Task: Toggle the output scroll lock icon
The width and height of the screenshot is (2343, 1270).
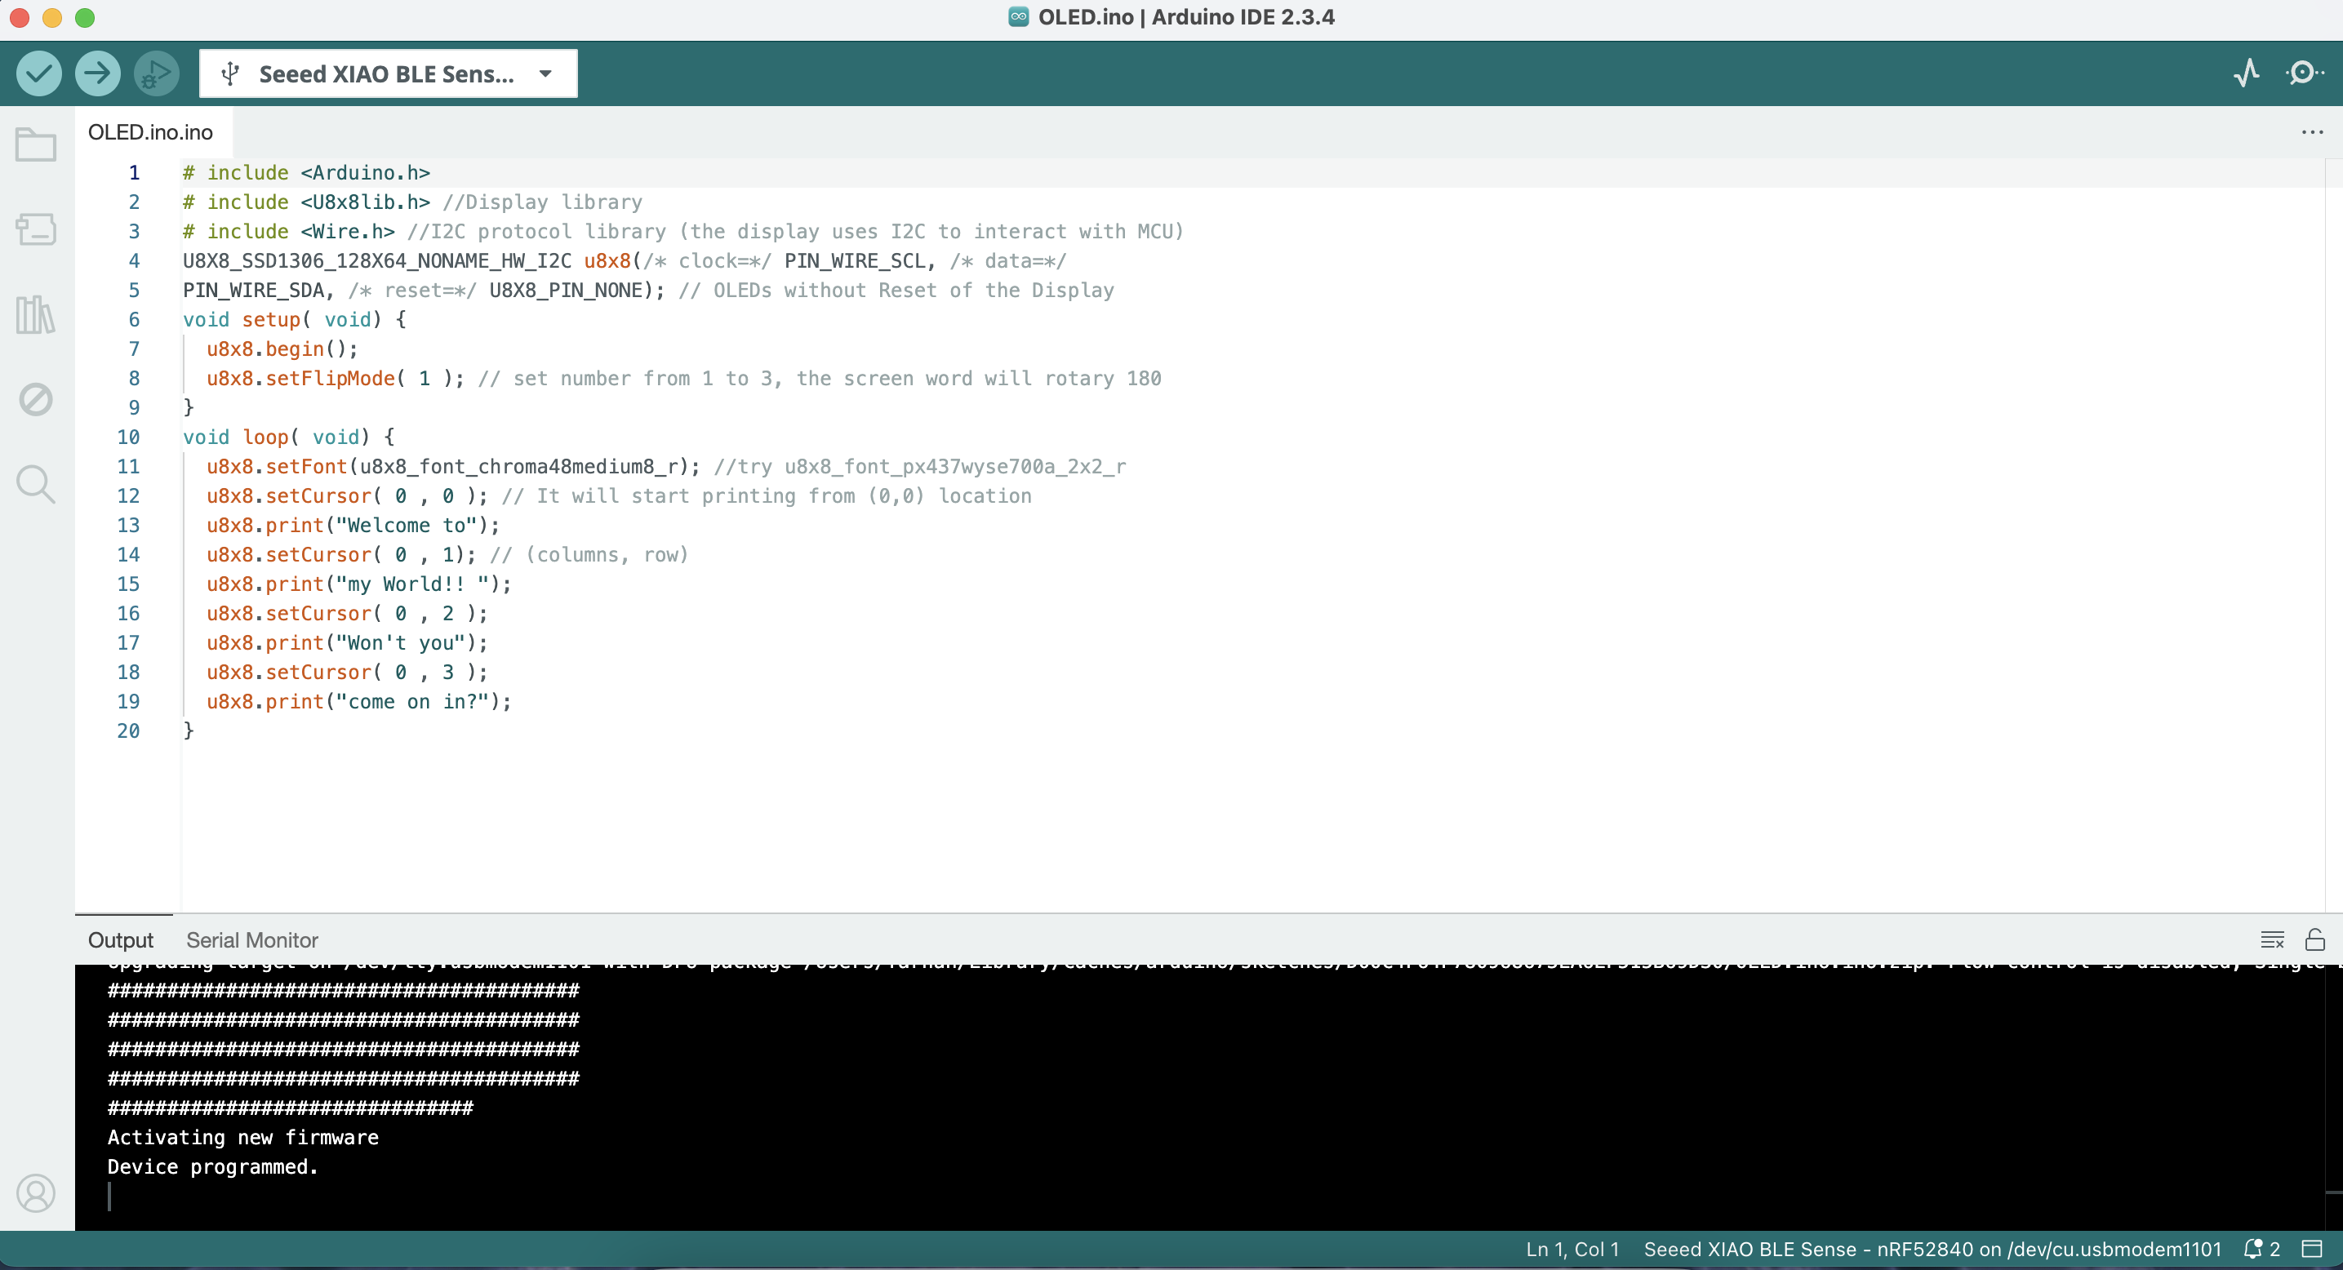Action: pos(2314,939)
